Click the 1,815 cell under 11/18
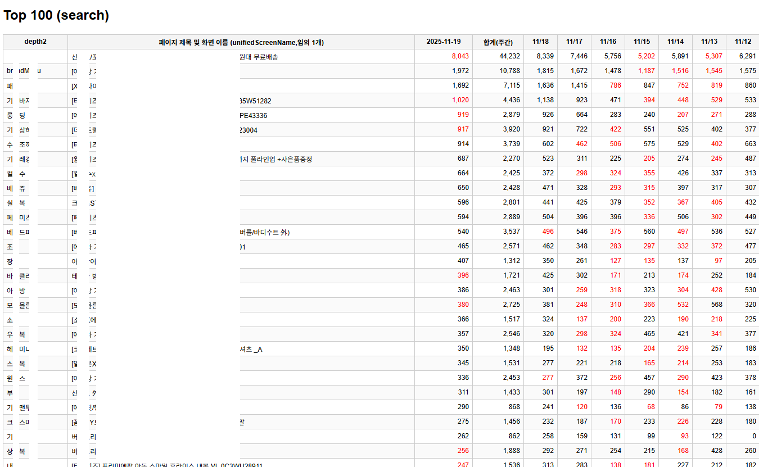 (x=540, y=71)
